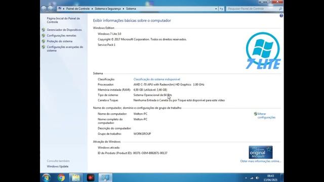324x182 pixels.
Task: Open Gerenciador de Dispositivos link
Action: [64, 30]
